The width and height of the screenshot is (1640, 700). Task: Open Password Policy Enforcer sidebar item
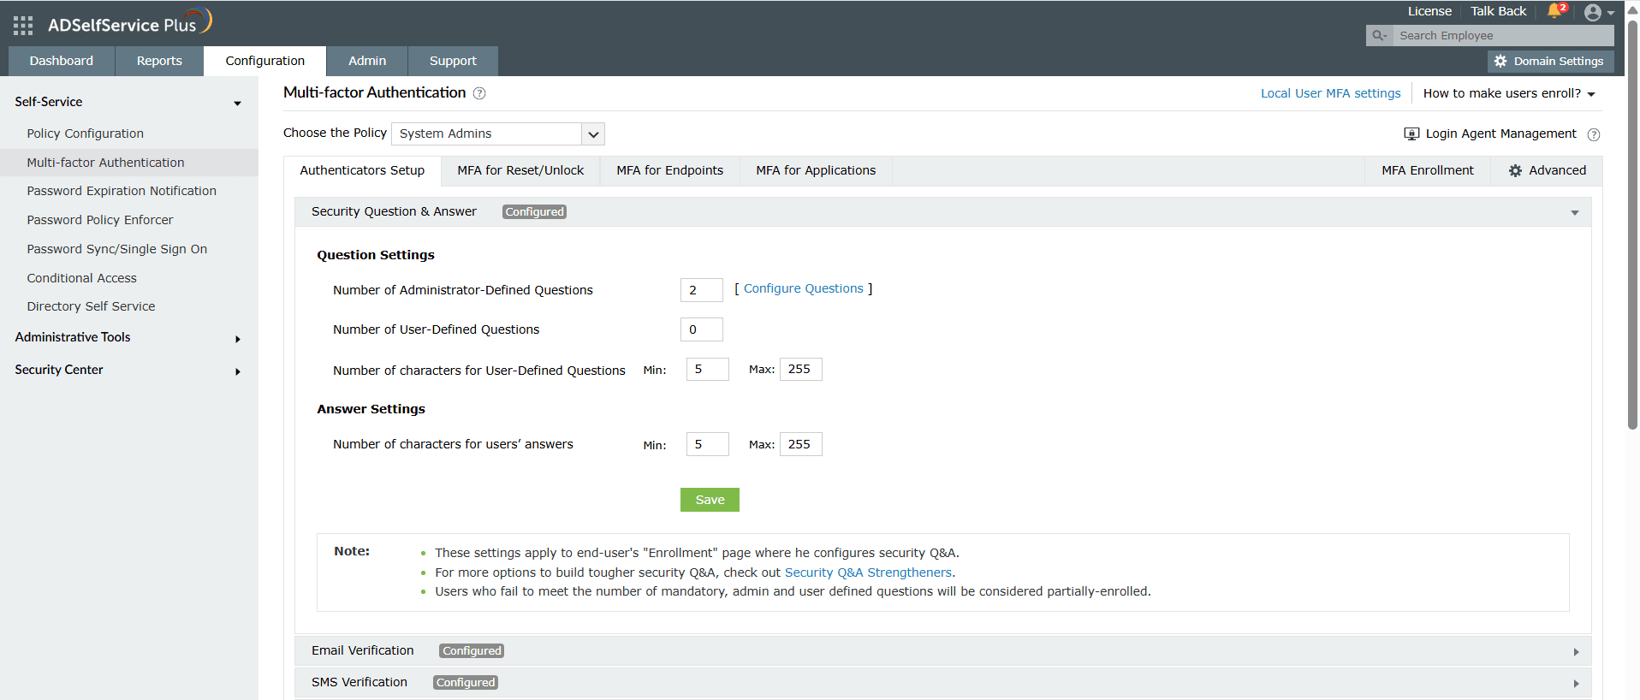[100, 220]
